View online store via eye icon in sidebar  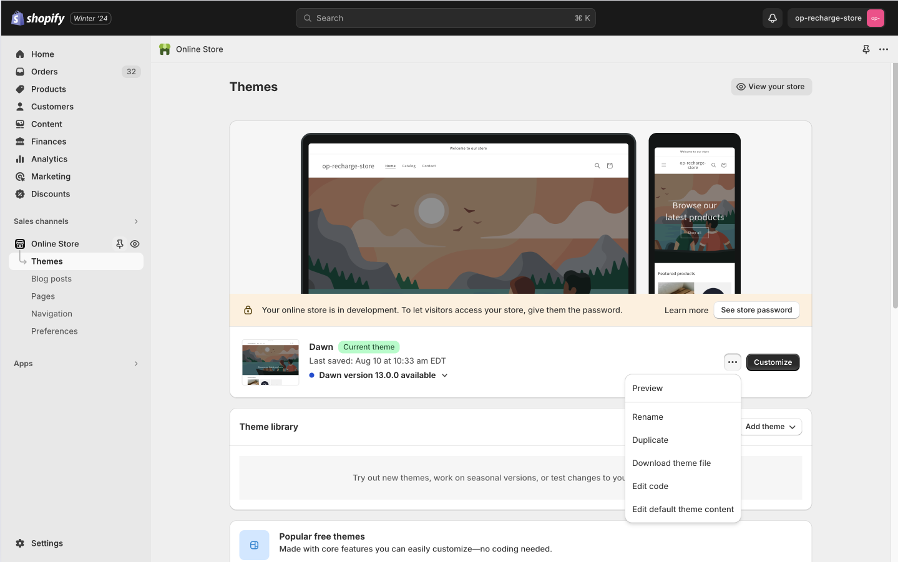tap(135, 244)
